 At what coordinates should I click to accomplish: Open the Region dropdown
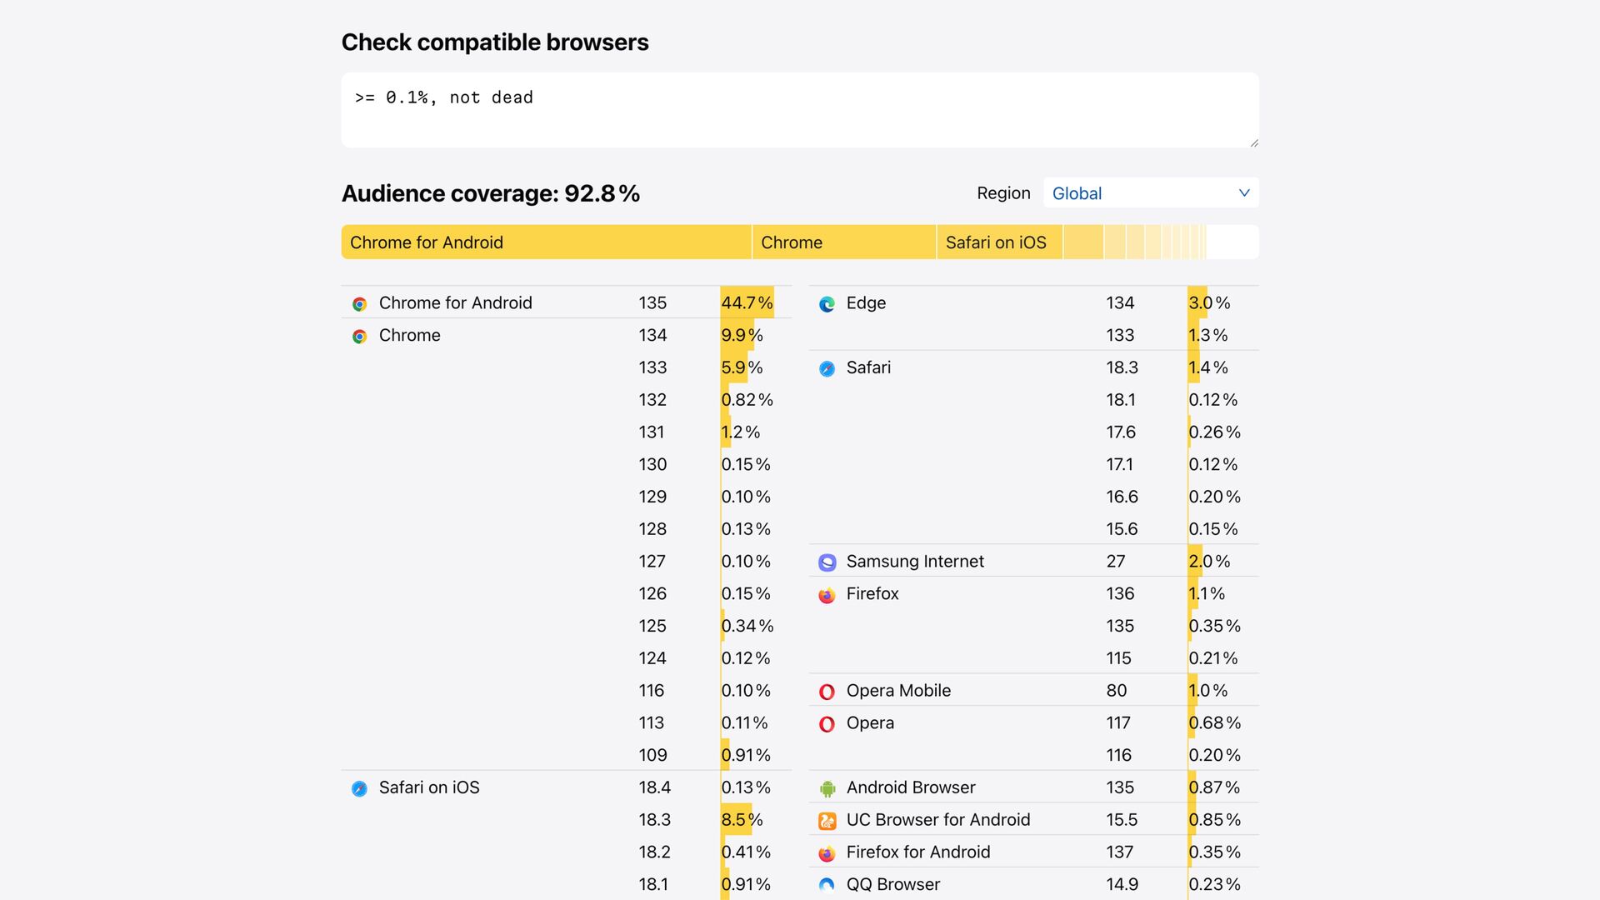point(1150,193)
